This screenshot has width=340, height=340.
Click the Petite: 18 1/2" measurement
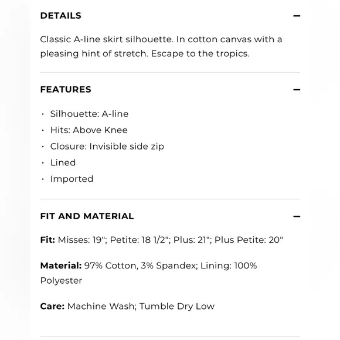pyautogui.click(x=140, y=240)
